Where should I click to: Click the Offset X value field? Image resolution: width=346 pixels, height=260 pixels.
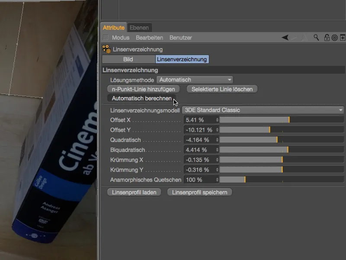coord(200,120)
